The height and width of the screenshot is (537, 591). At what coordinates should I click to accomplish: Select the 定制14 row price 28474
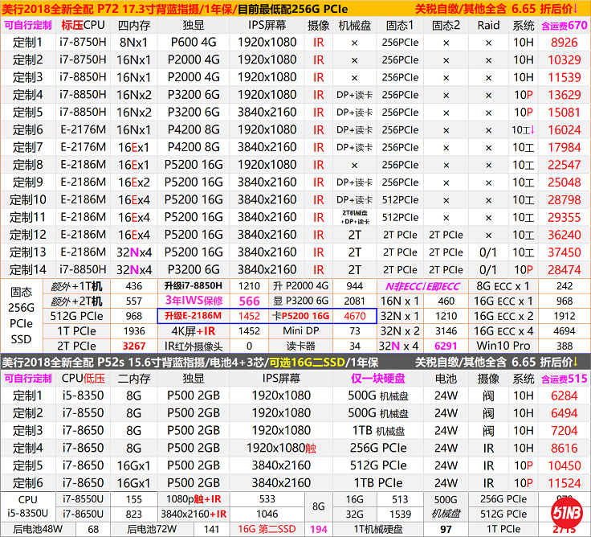[x=564, y=270]
